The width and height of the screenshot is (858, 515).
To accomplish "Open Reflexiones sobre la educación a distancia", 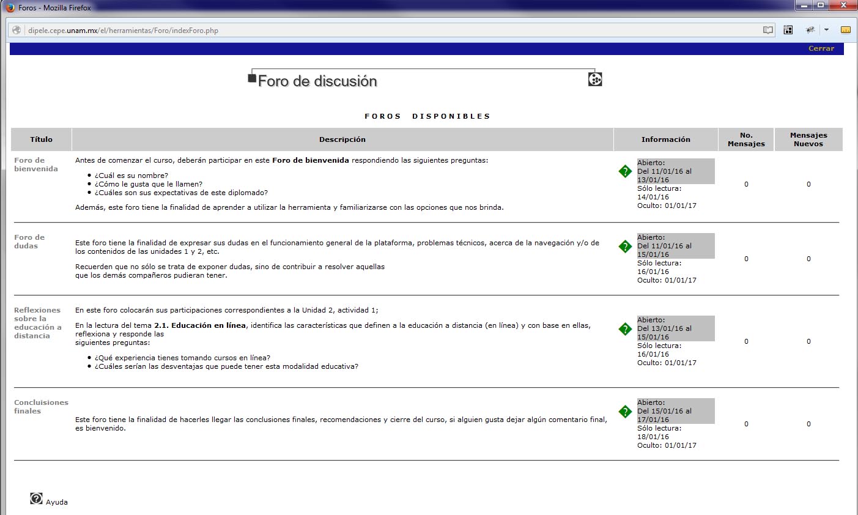I will 37,323.
